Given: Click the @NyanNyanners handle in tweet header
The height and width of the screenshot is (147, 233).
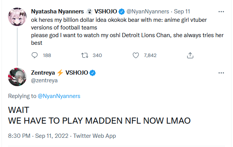Looking at the screenshot, I should pos(148,11).
